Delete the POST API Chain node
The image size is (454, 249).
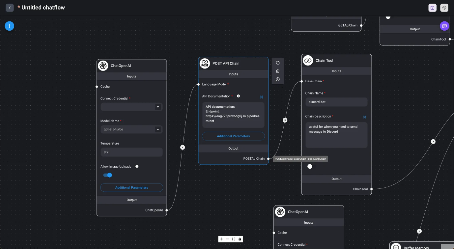point(278,71)
